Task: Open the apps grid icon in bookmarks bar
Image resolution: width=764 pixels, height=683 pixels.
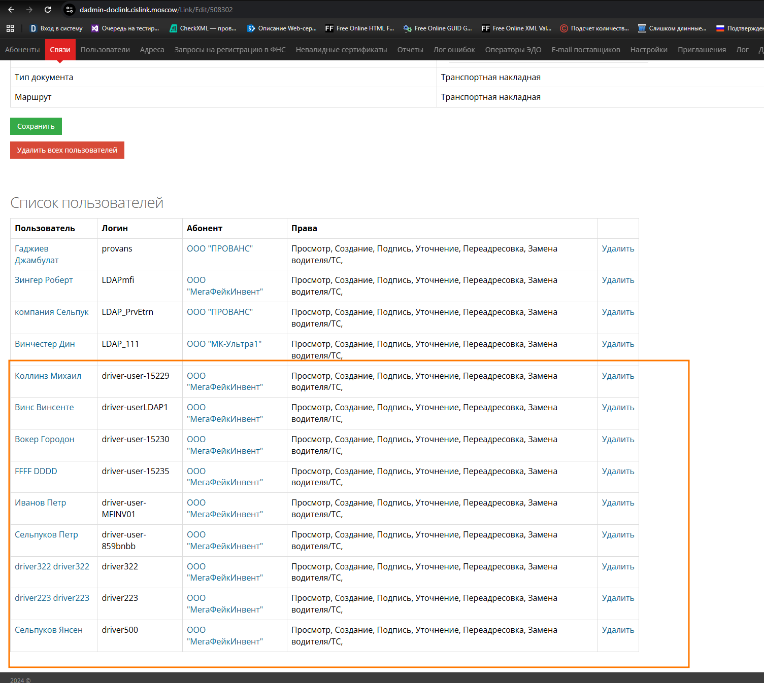Action: coord(10,28)
